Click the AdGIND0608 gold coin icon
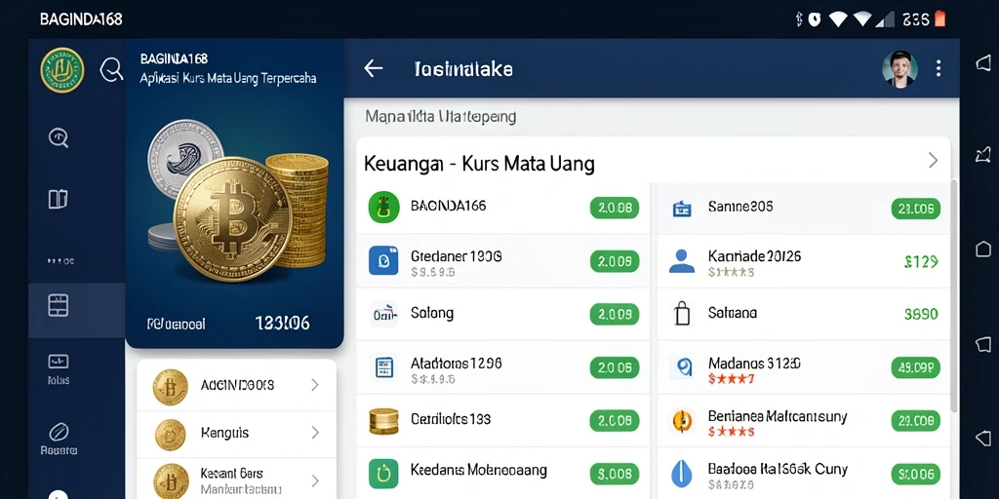Image resolution: width=999 pixels, height=499 pixels. 170,387
